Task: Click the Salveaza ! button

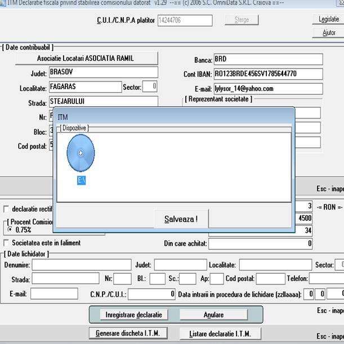Action: (181, 219)
